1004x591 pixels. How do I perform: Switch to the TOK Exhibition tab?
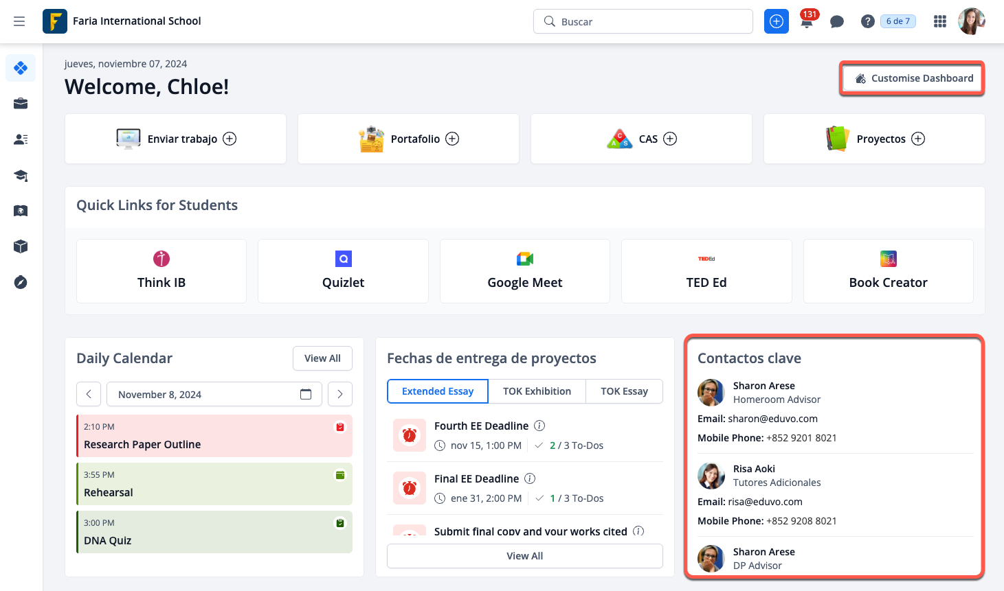[x=537, y=391]
